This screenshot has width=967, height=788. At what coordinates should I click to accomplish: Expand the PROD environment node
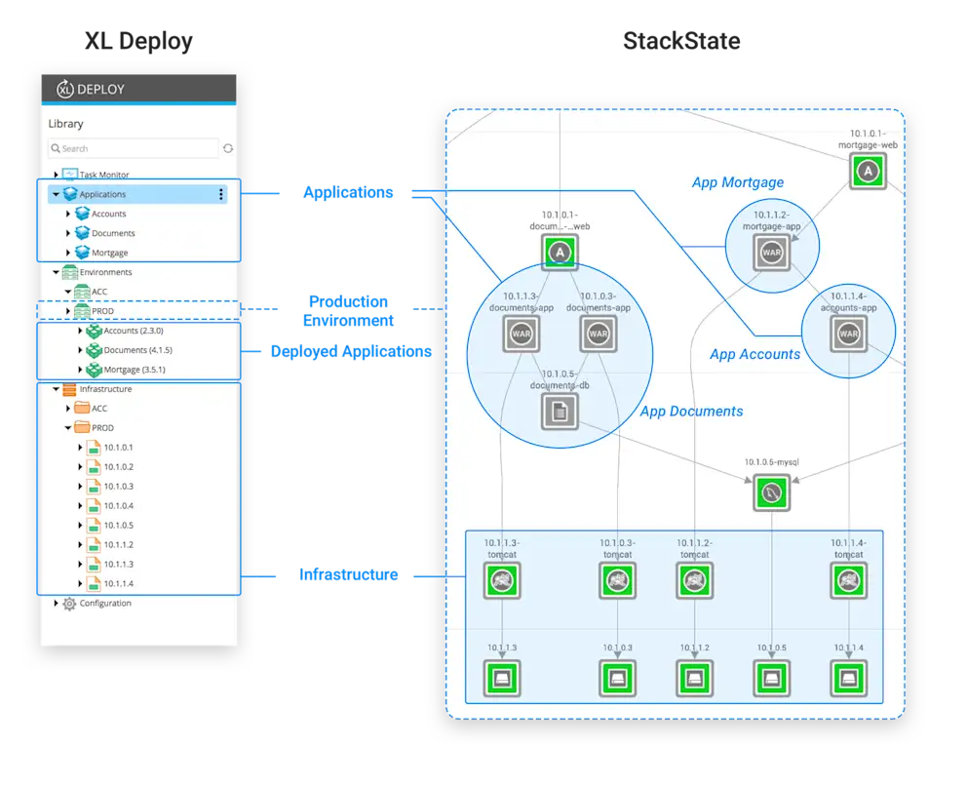[x=68, y=310]
